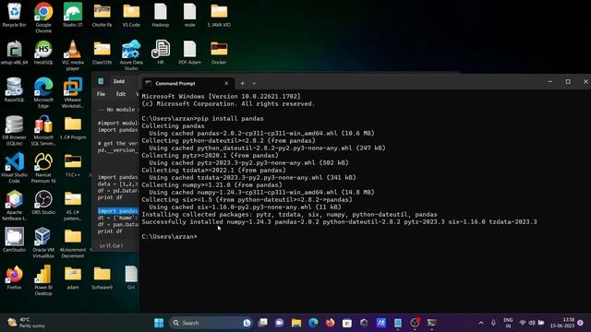The width and height of the screenshot is (591, 332).
Task: Open the VS Code desktop folder
Action: (x=131, y=15)
